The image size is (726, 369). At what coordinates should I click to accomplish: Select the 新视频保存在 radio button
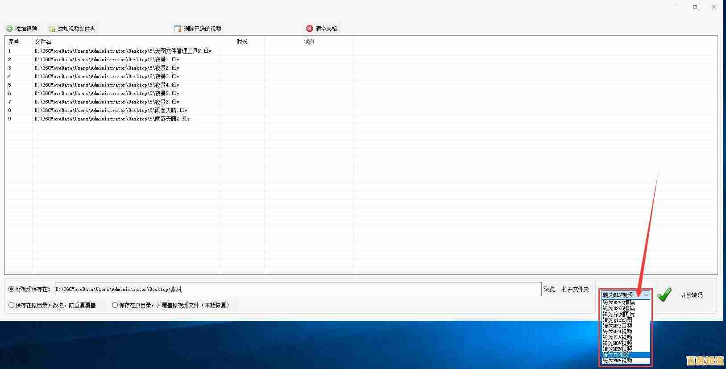click(12, 289)
